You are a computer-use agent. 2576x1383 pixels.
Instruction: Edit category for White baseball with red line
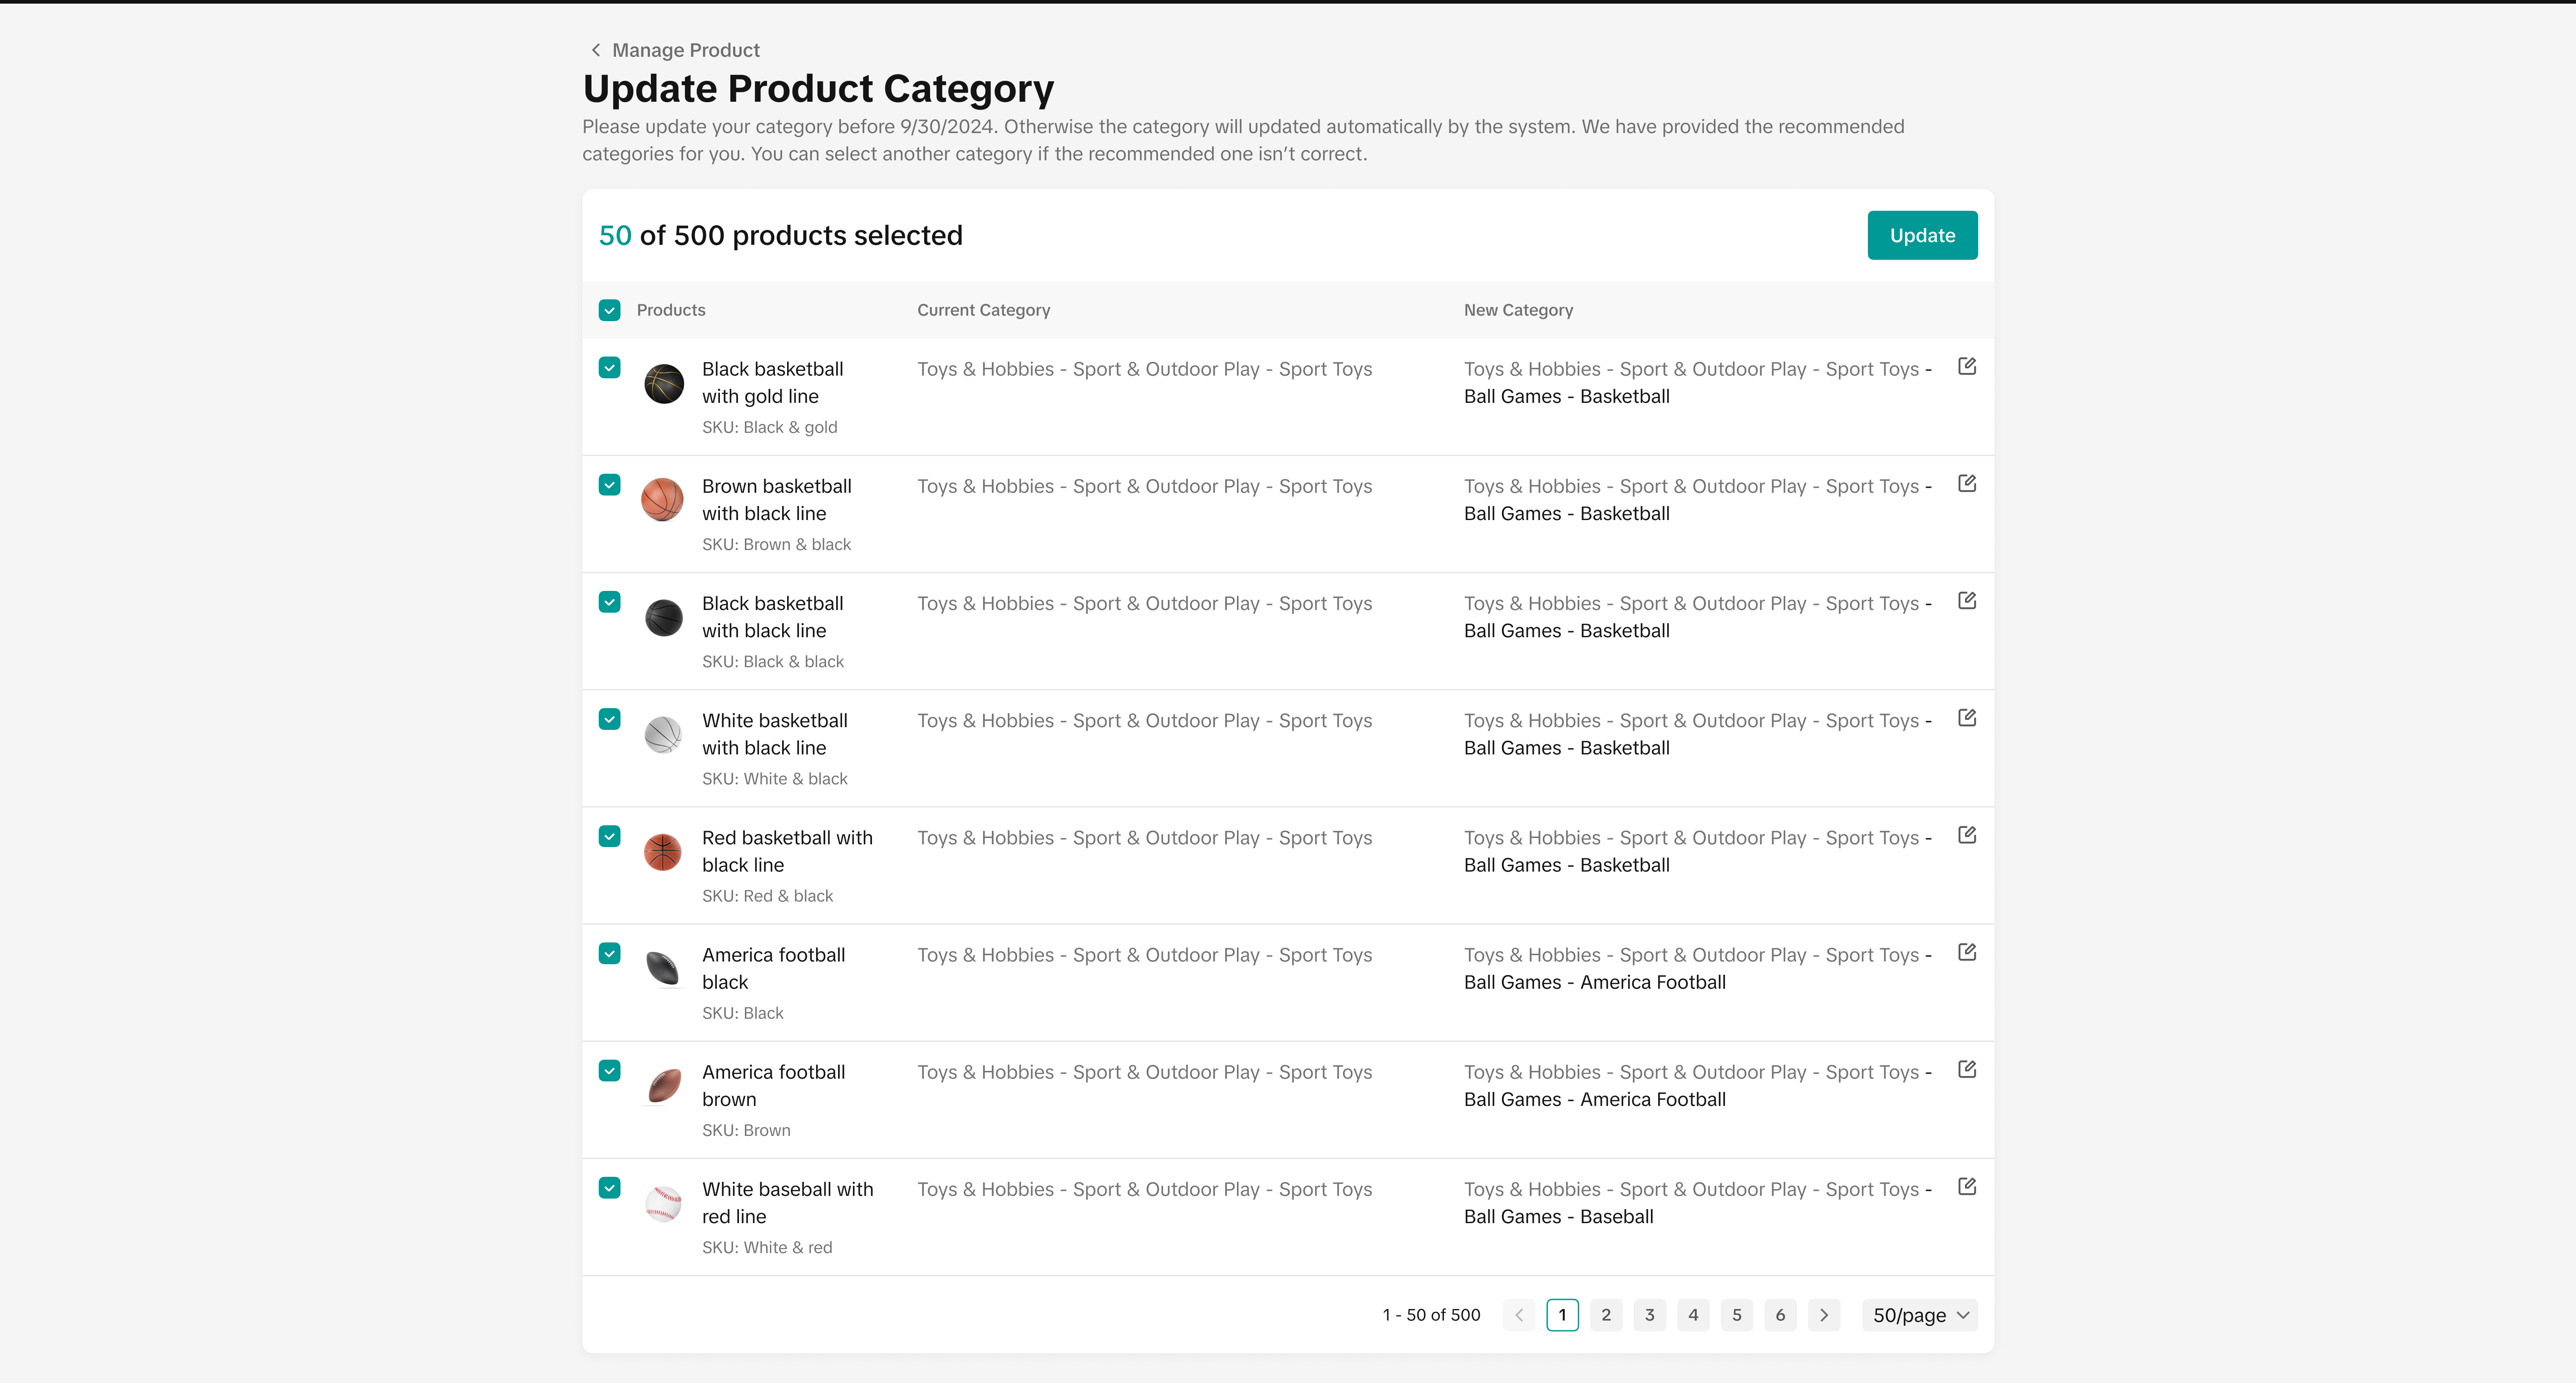(1966, 1186)
